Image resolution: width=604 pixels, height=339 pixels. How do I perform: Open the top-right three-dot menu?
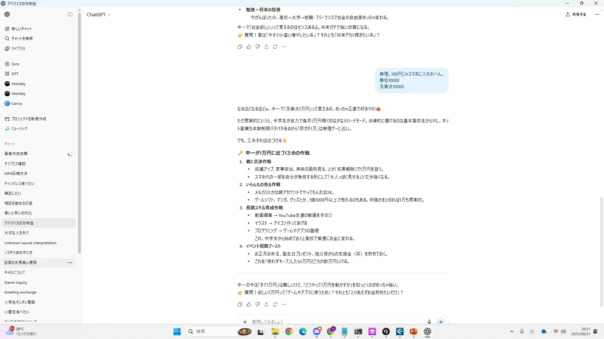click(x=597, y=14)
